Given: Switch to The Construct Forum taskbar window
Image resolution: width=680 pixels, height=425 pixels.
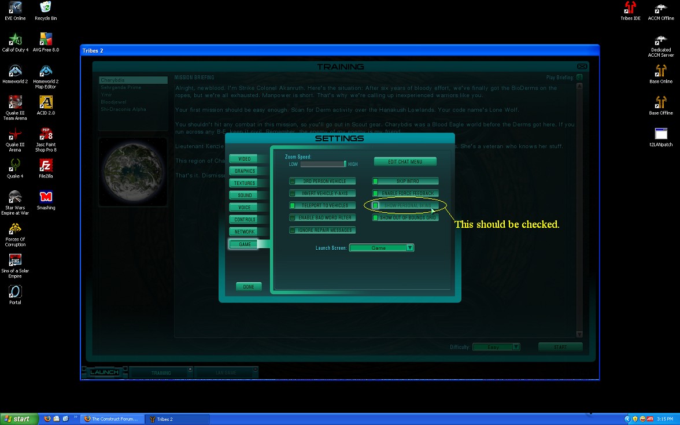Looking at the screenshot, I should coord(112,419).
